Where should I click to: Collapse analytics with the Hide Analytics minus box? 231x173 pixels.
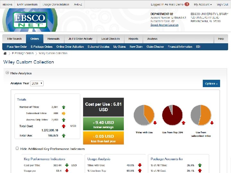7,73
